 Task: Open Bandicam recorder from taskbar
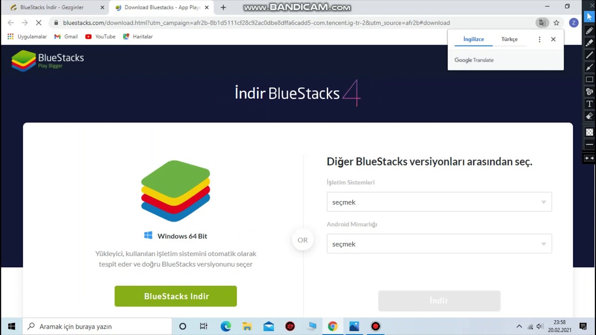376,326
